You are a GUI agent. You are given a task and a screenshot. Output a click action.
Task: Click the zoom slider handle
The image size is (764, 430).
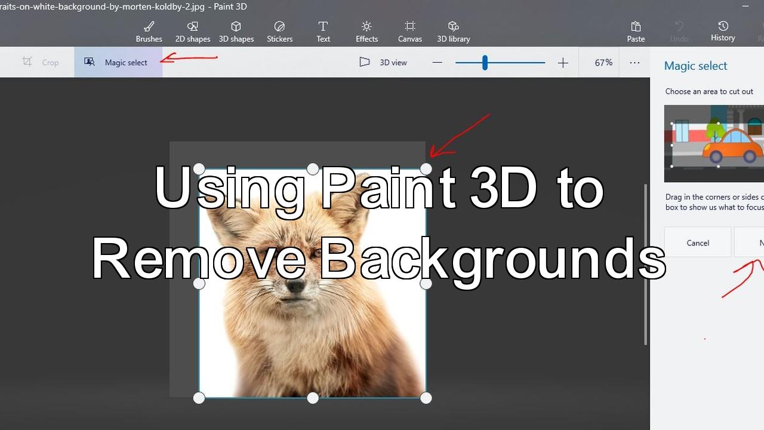point(485,62)
